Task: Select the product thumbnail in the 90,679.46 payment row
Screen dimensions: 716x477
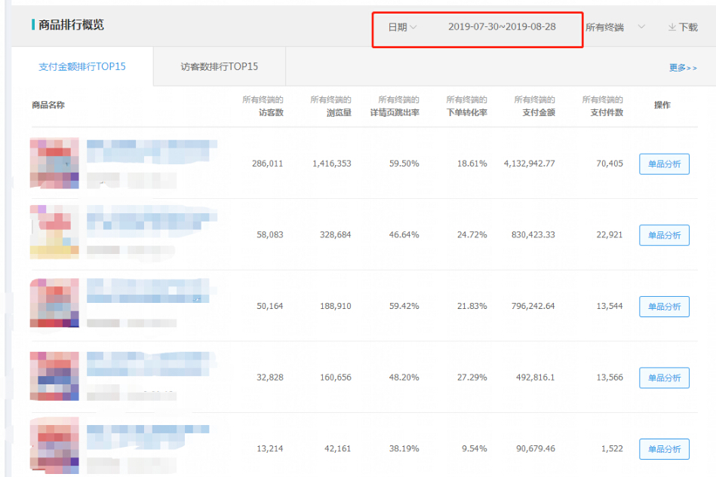Action: coord(54,446)
